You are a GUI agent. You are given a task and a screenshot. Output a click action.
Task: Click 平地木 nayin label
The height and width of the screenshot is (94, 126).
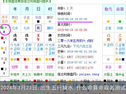(15, 74)
